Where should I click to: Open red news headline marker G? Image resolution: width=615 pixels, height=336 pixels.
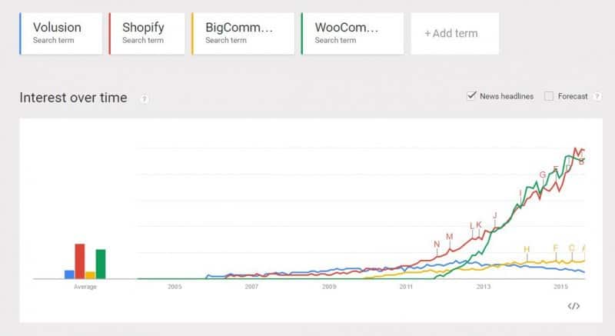(543, 175)
